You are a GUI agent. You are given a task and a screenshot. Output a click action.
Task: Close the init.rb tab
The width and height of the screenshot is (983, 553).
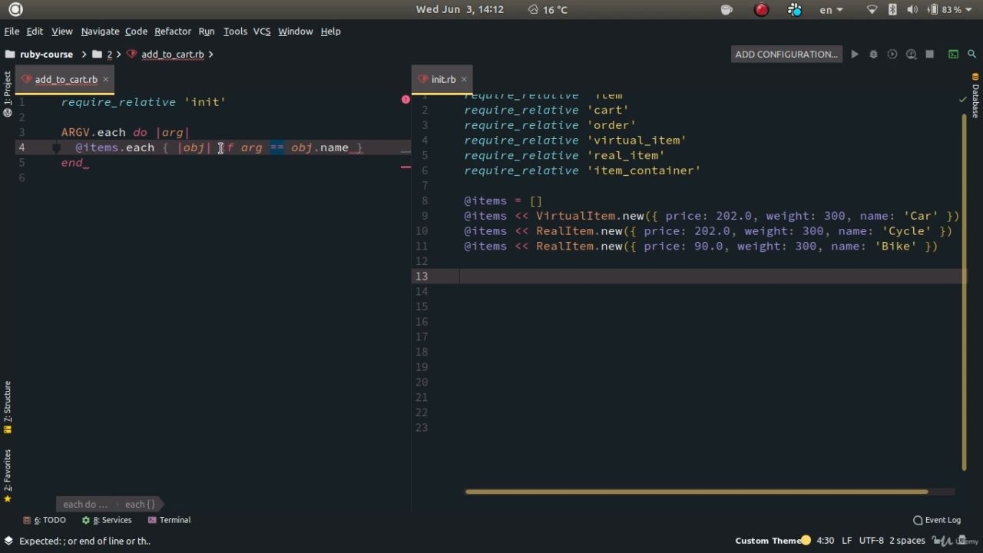tap(464, 79)
